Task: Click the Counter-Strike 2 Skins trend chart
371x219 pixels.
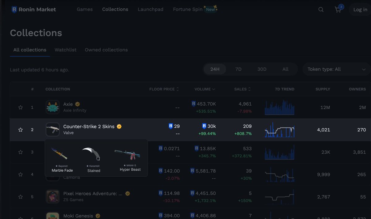Action: coord(279,130)
